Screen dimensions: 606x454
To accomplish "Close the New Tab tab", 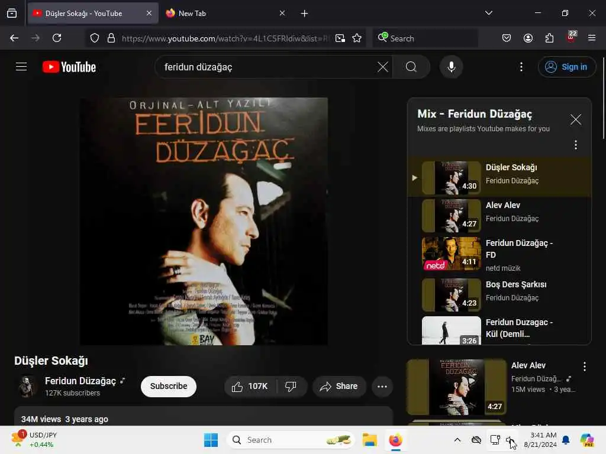I will point(282,14).
